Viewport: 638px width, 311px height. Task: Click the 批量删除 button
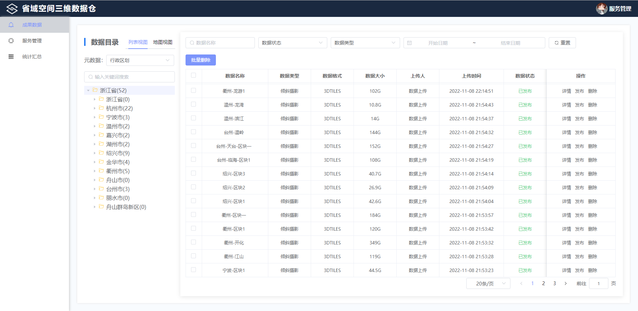coord(201,60)
